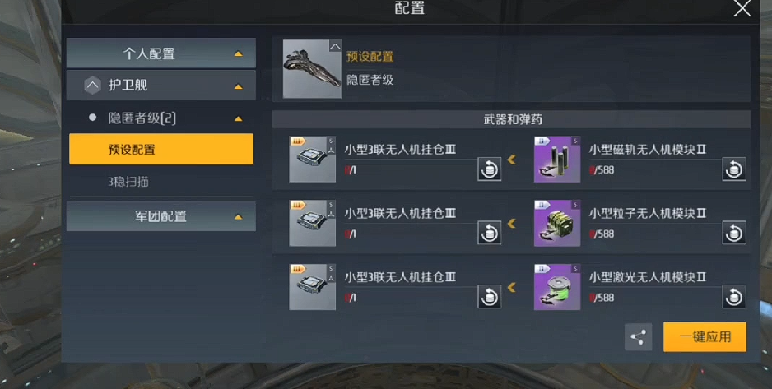The width and height of the screenshot is (772, 389).
Task: Click the laser drone module icon
Action: pos(557,287)
